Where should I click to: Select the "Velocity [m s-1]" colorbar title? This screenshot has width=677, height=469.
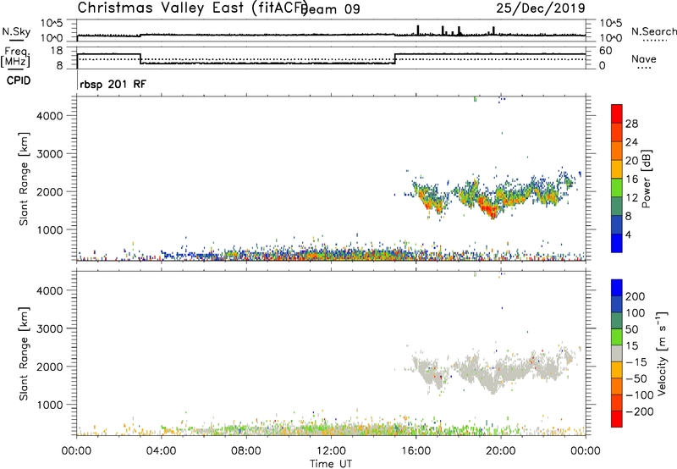click(x=662, y=354)
